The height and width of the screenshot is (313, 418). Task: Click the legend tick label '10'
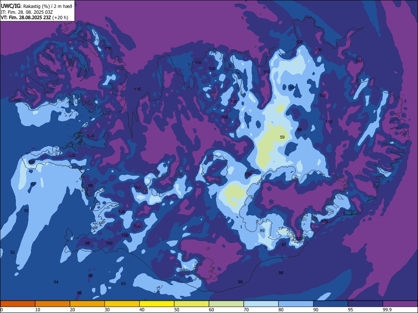tap(38, 310)
